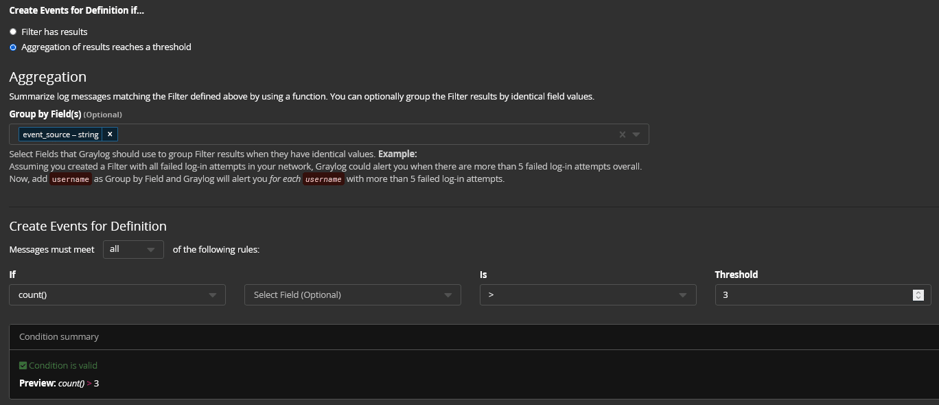
Task: Click the Preview count() > 3 expression
Action: (x=78, y=384)
